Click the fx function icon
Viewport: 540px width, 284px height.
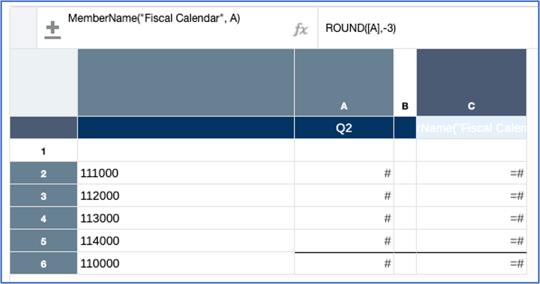click(300, 30)
